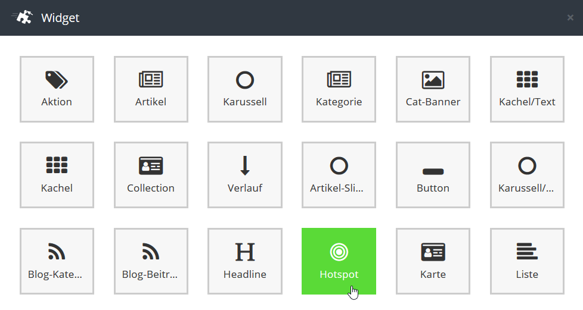The height and width of the screenshot is (310, 583).
Task: Click the highlighted Hotspot widget
Action: click(x=339, y=261)
